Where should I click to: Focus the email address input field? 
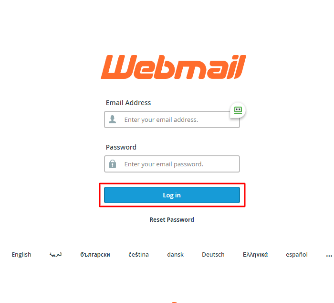tap(172, 119)
